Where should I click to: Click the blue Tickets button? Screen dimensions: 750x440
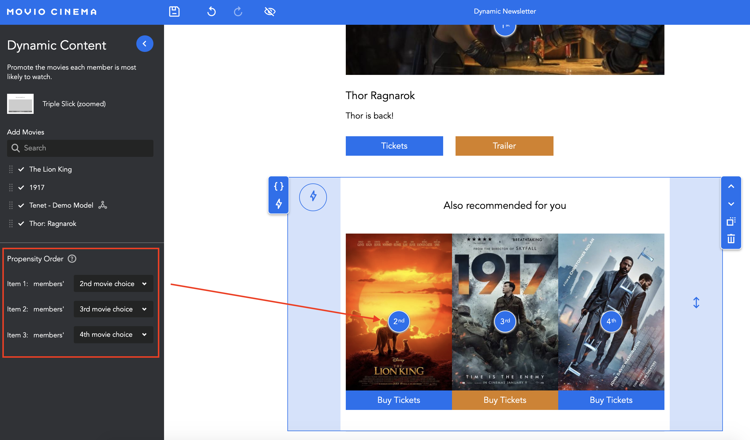coord(394,146)
